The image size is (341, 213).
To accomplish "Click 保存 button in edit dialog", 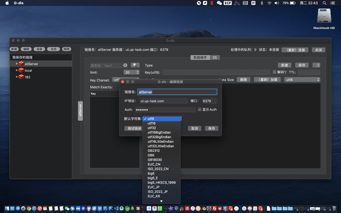I will (211, 129).
